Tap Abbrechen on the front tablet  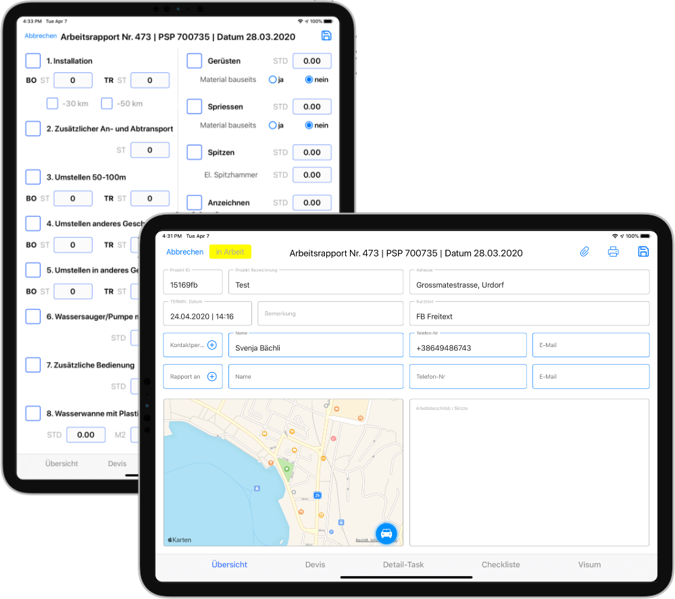tap(184, 252)
